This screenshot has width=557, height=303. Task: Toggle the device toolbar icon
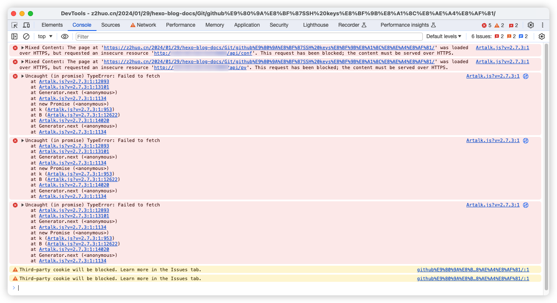[x=26, y=25]
